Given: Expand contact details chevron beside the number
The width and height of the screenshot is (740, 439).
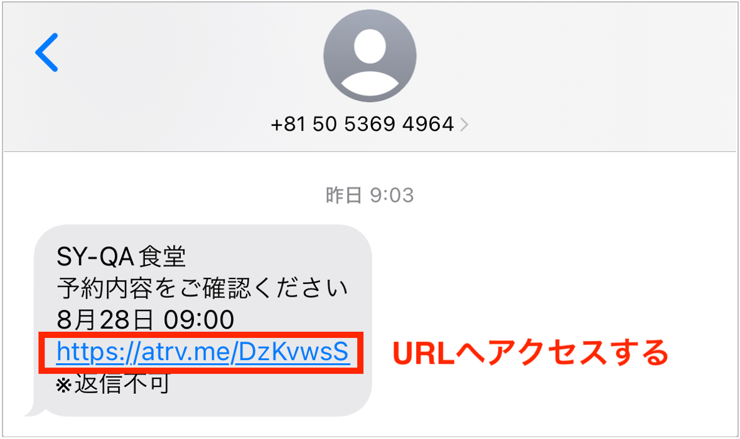Looking at the screenshot, I should [x=464, y=124].
